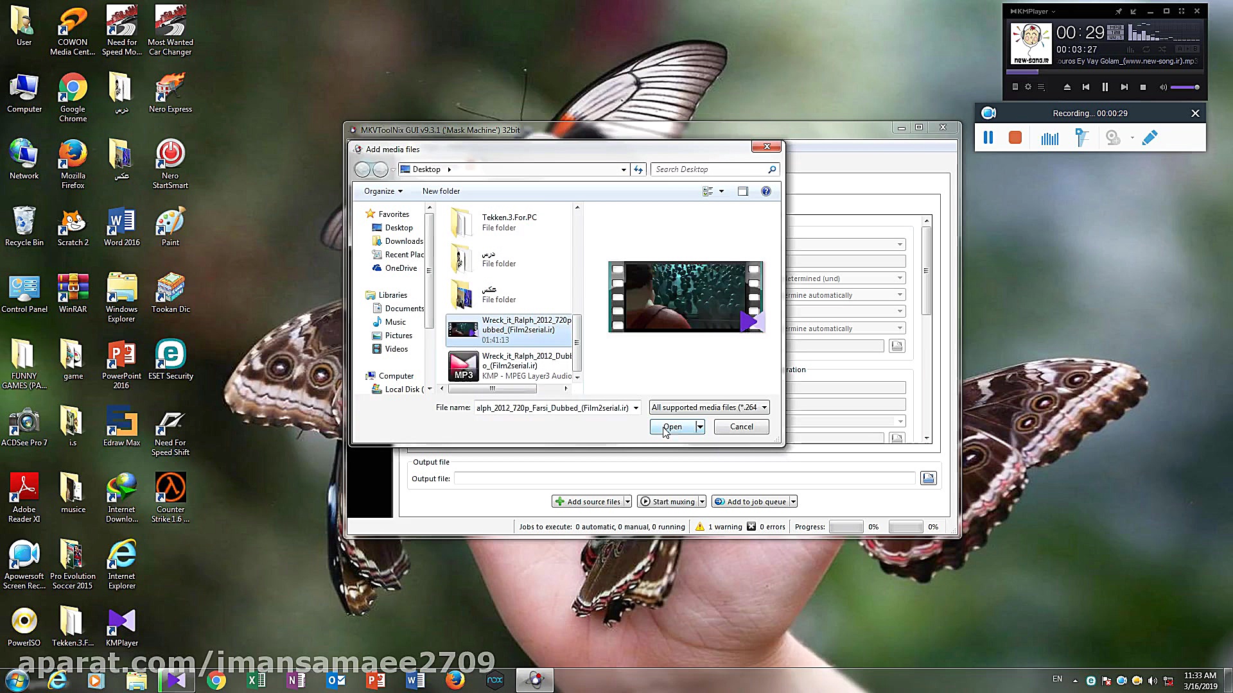This screenshot has width=1233, height=693.
Task: Enable shuffle playback in KMPlayer
Action: point(1162,49)
